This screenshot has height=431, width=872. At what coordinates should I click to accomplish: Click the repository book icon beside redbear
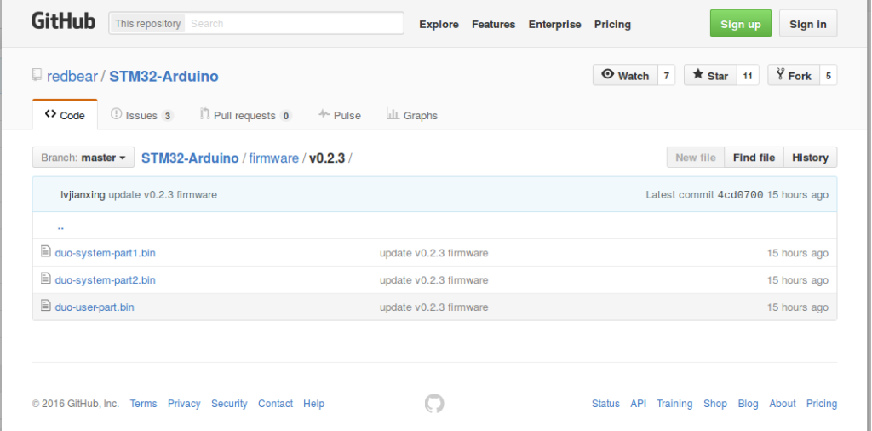37,76
